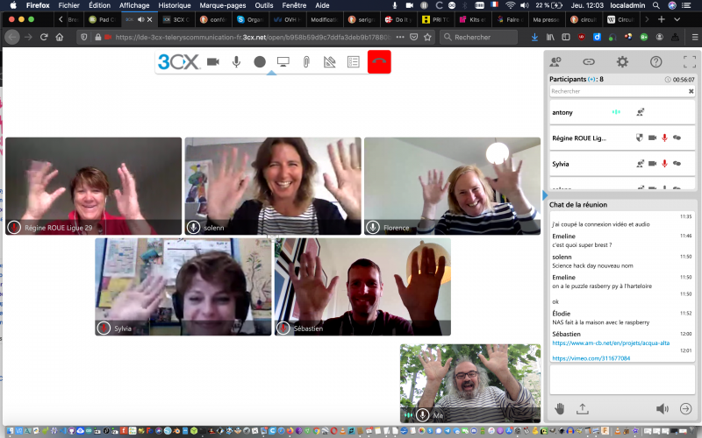Image resolution: width=702 pixels, height=438 pixels.
Task: Toggle the camera in the 3CX toolbar
Action: [x=212, y=62]
